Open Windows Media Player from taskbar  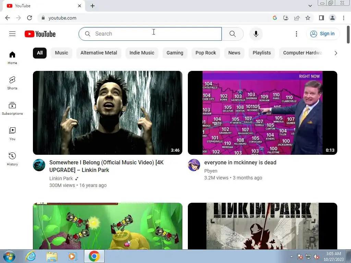[x=73, y=256]
